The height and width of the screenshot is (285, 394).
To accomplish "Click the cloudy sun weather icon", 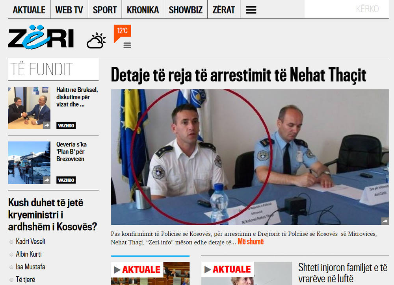I will pos(96,40).
